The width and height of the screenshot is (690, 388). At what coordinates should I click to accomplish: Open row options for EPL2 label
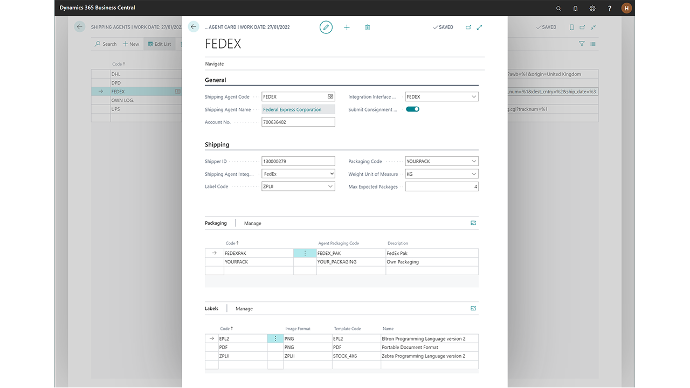point(275,339)
